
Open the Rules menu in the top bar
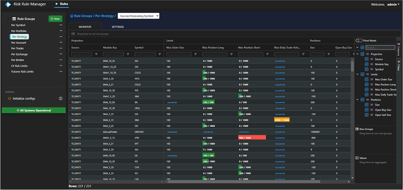[x=62, y=4]
